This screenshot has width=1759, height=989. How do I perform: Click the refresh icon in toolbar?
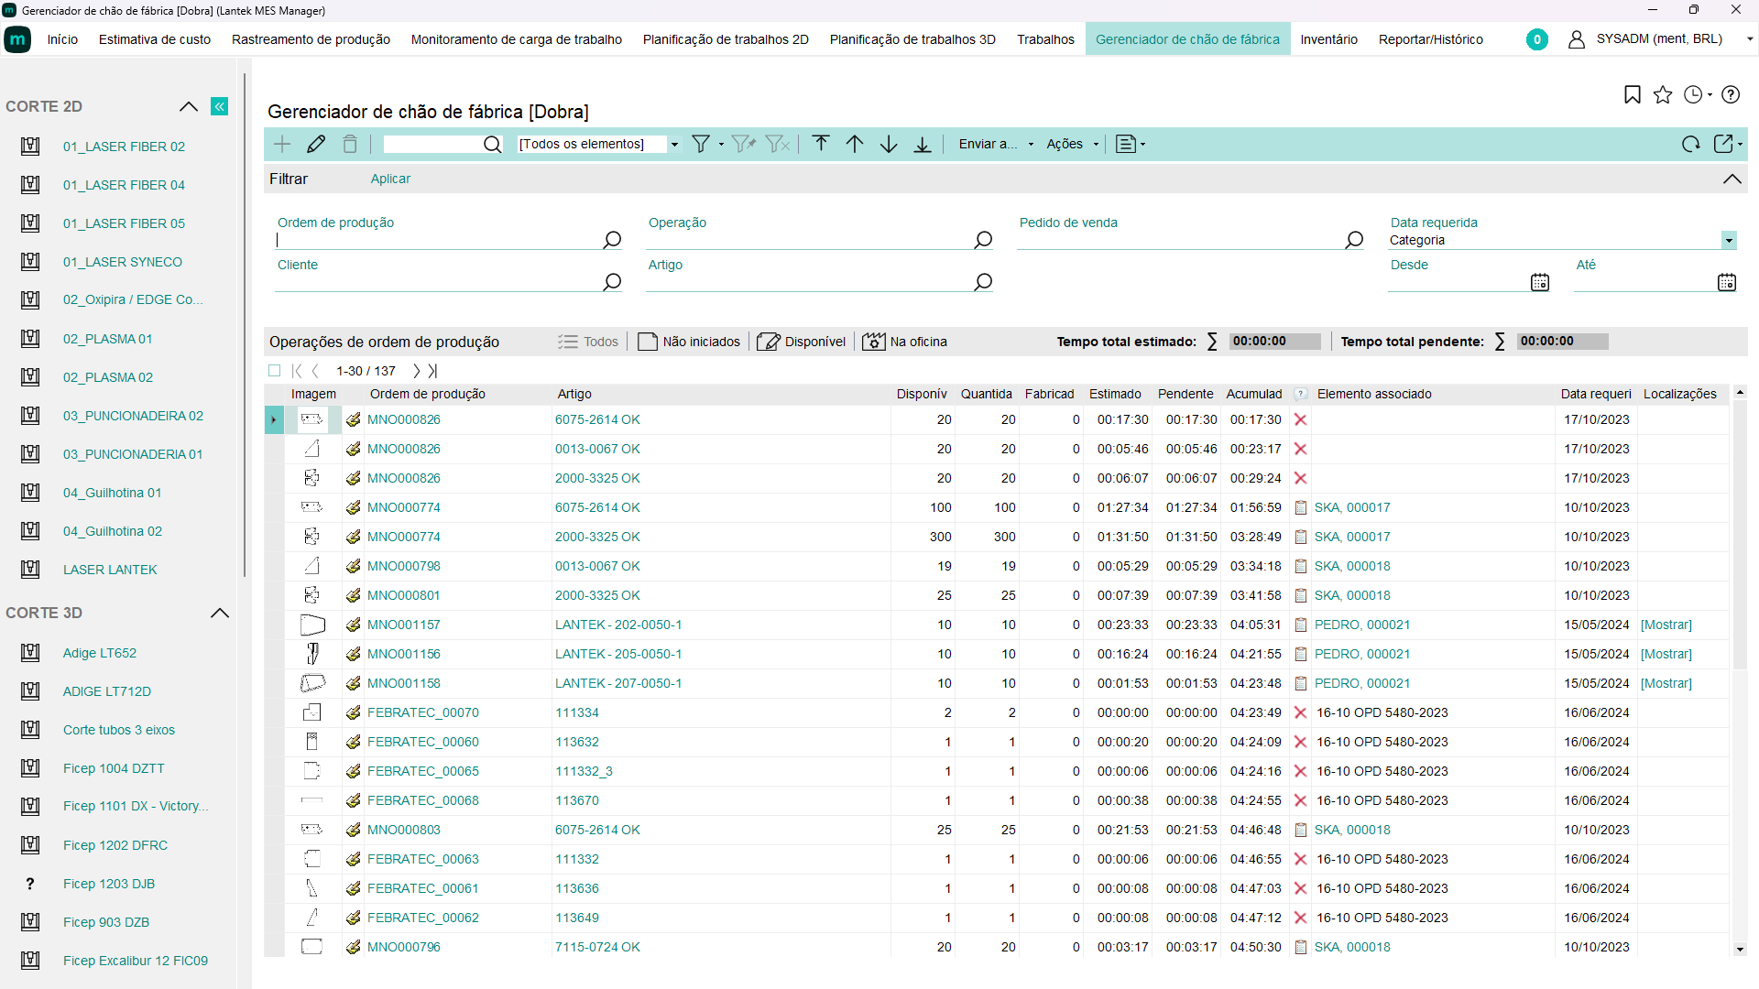click(1691, 144)
